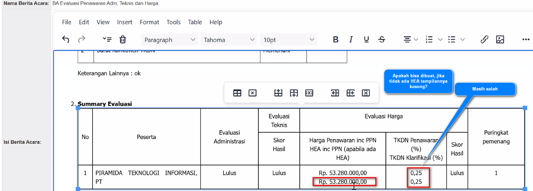Toggle bold formatting
The height and width of the screenshot is (191, 533).
pos(336,39)
